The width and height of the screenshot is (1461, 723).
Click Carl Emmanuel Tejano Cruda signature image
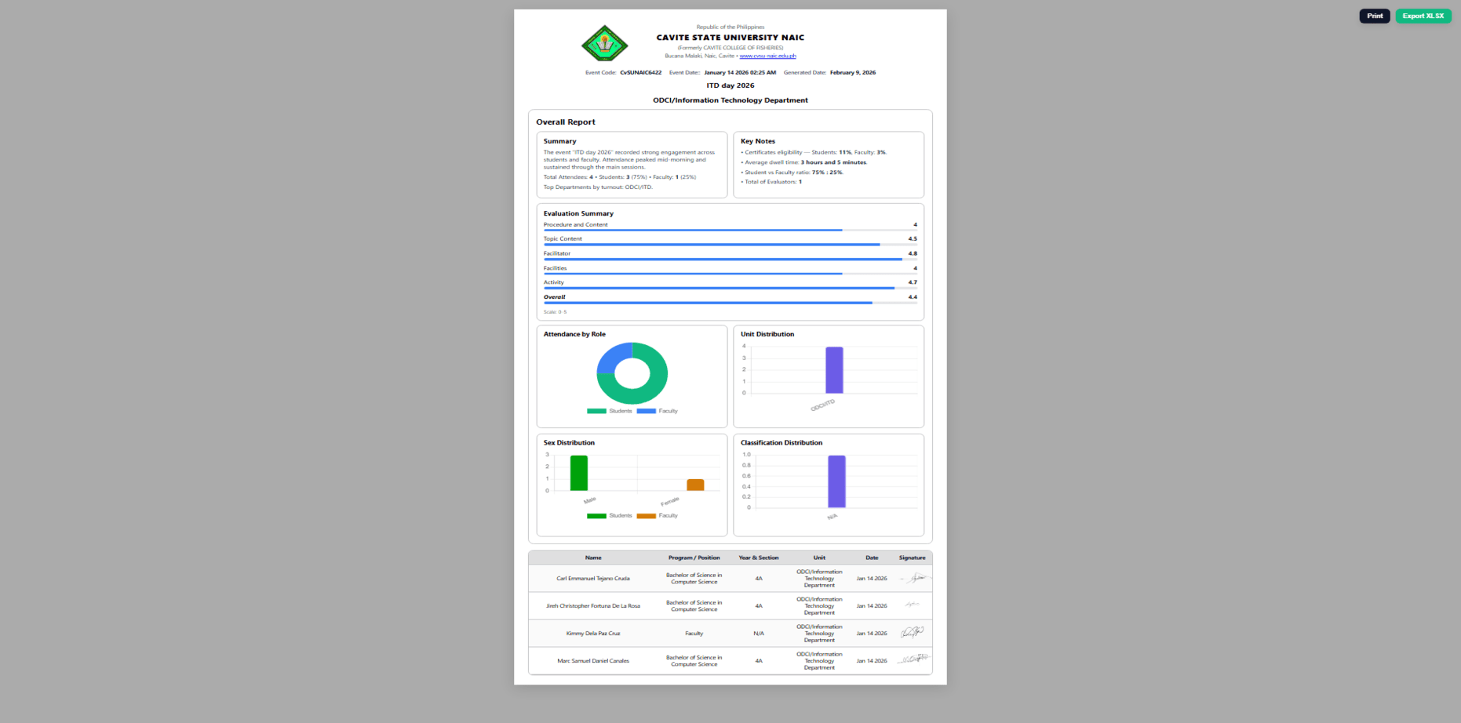(913, 578)
